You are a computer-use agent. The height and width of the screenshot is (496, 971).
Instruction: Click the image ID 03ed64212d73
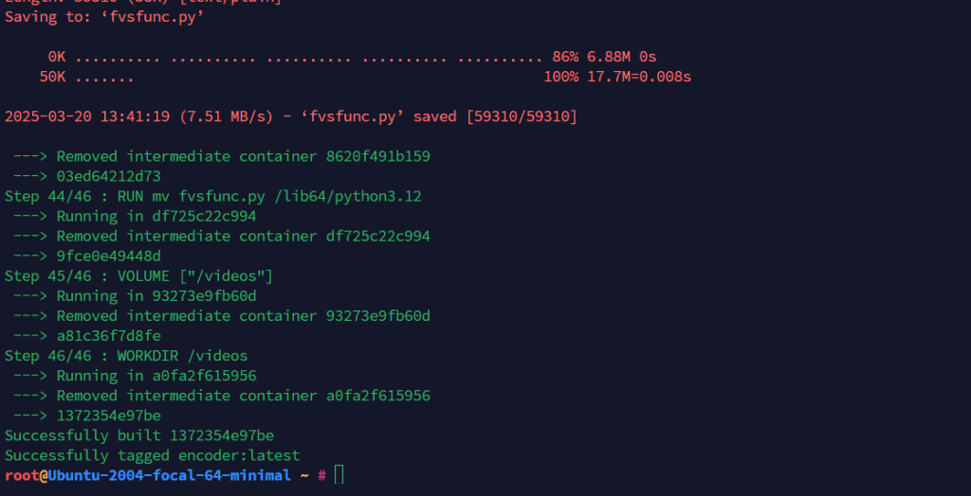109,176
